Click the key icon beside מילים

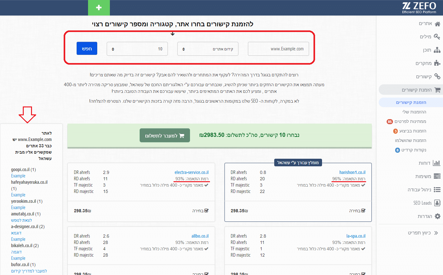click(x=437, y=37)
